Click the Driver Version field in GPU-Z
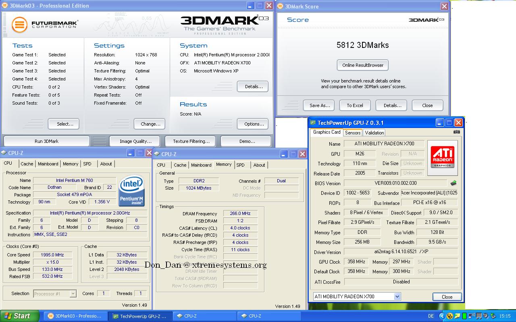The height and width of the screenshot is (322, 516). (401, 252)
